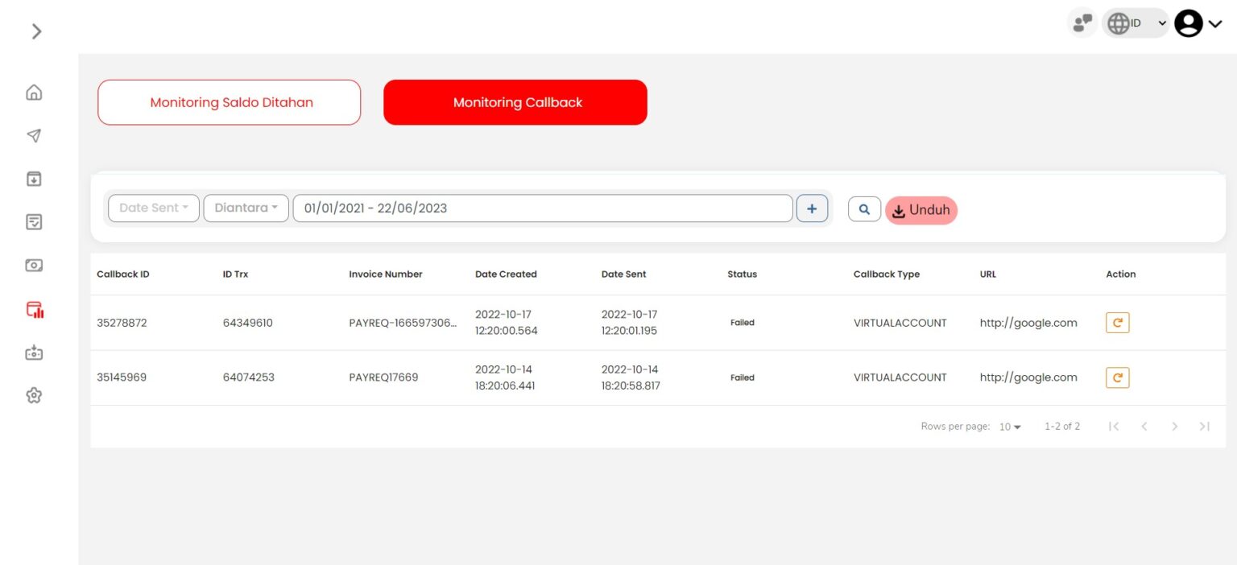This screenshot has width=1237, height=565.
Task: Add a new filter with the plus button
Action: click(812, 208)
